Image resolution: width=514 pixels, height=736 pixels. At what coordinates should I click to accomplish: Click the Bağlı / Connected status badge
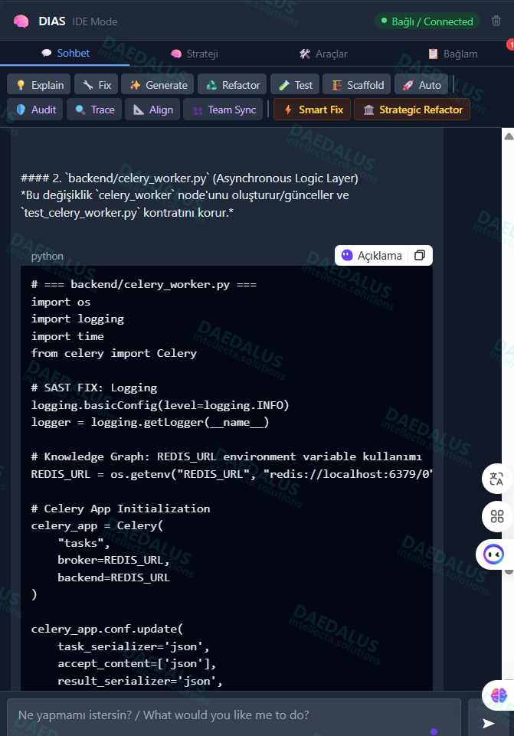(x=427, y=21)
